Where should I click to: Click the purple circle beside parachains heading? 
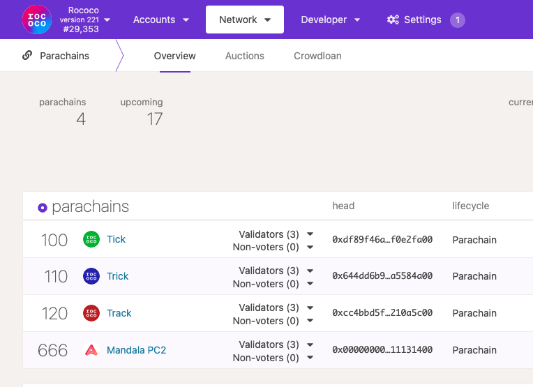(x=43, y=208)
